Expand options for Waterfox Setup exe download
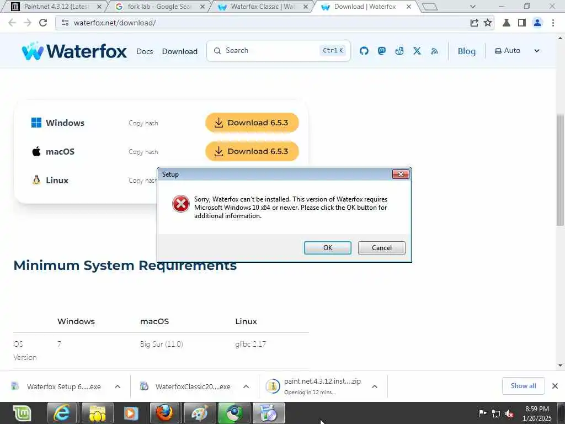The width and height of the screenshot is (565, 424). pyautogui.click(x=118, y=386)
